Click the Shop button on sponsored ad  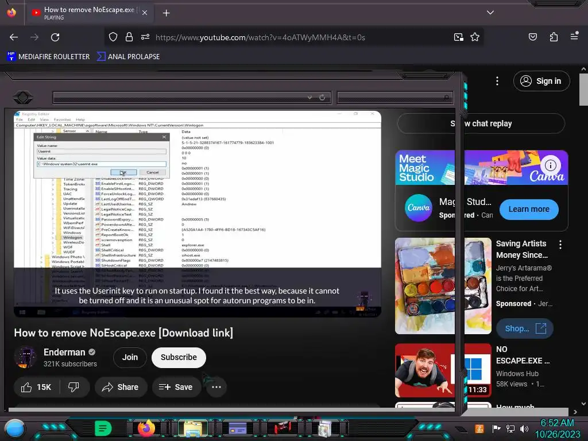[x=525, y=328]
